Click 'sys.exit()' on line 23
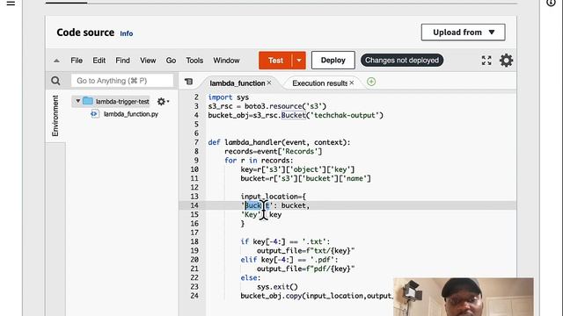This screenshot has width=563, height=316. coord(277,287)
